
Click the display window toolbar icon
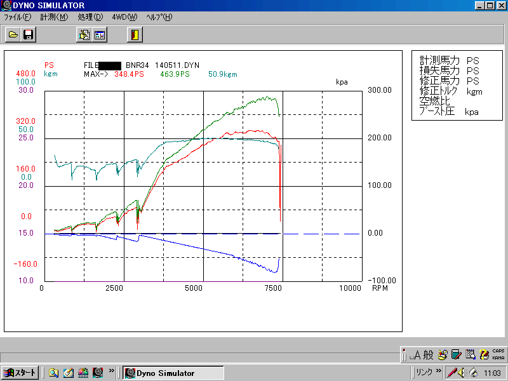pos(100,35)
